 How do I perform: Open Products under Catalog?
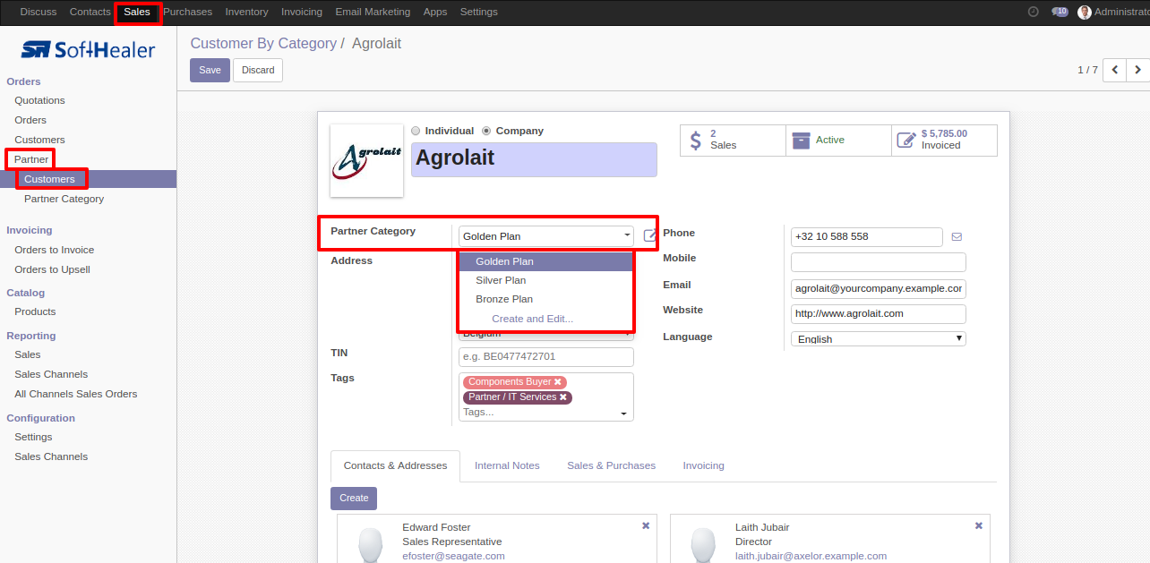click(35, 311)
